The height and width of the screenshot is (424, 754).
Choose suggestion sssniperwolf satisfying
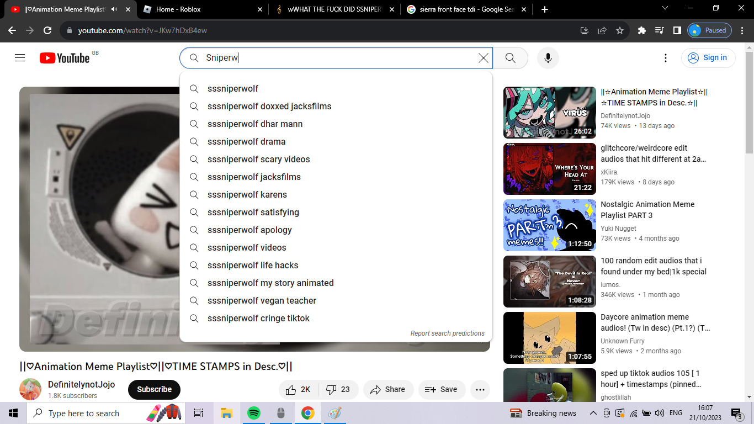coord(336,212)
